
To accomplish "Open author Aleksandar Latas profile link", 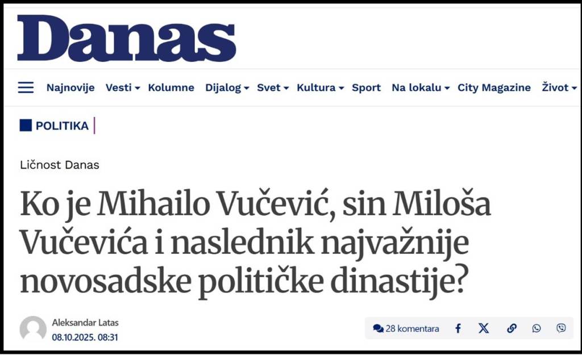I will [85, 323].
